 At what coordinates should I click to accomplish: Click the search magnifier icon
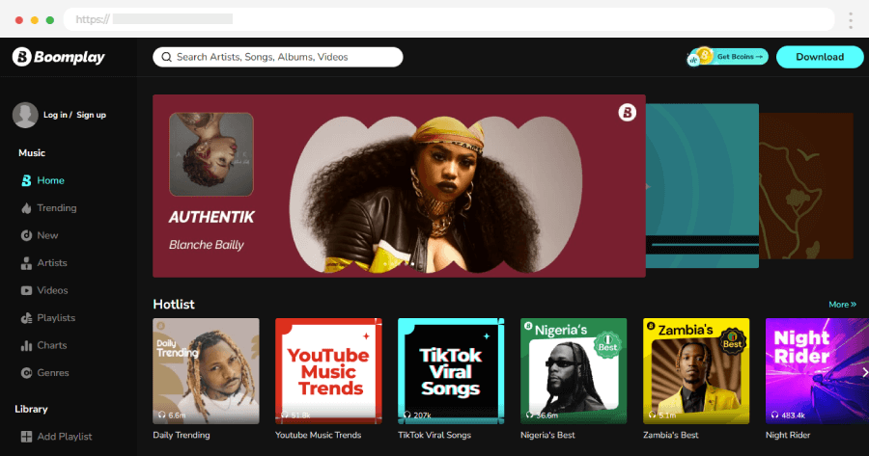click(x=166, y=57)
